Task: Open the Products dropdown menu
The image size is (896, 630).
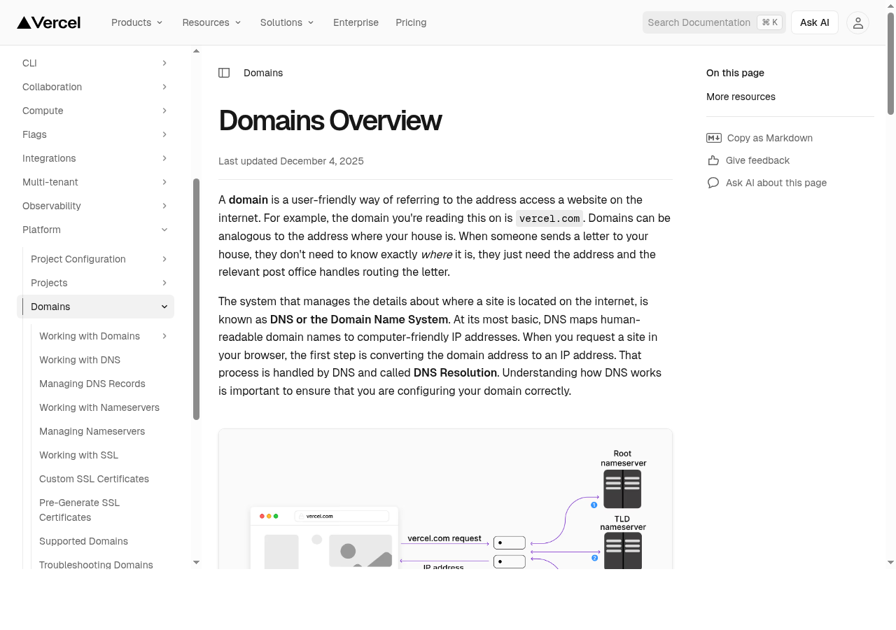Action: [x=137, y=22]
